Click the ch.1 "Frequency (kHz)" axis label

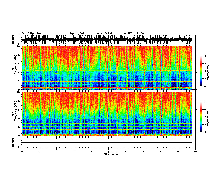point(15,64)
